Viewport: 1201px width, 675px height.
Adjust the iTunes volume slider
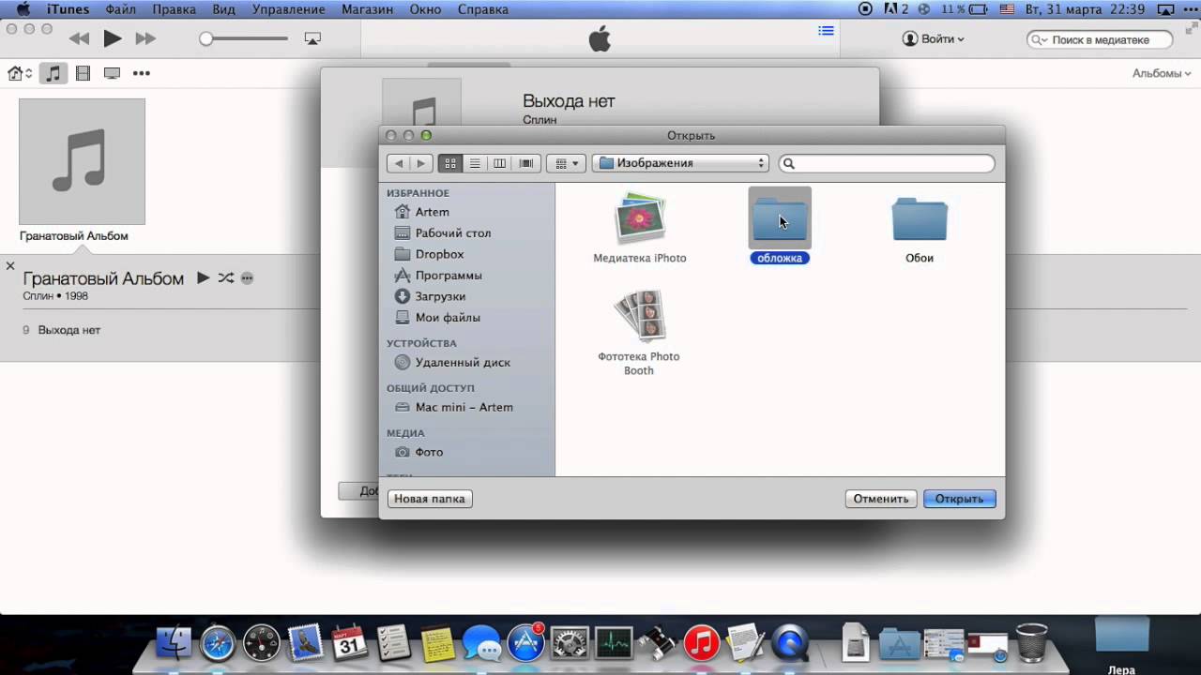click(246, 38)
